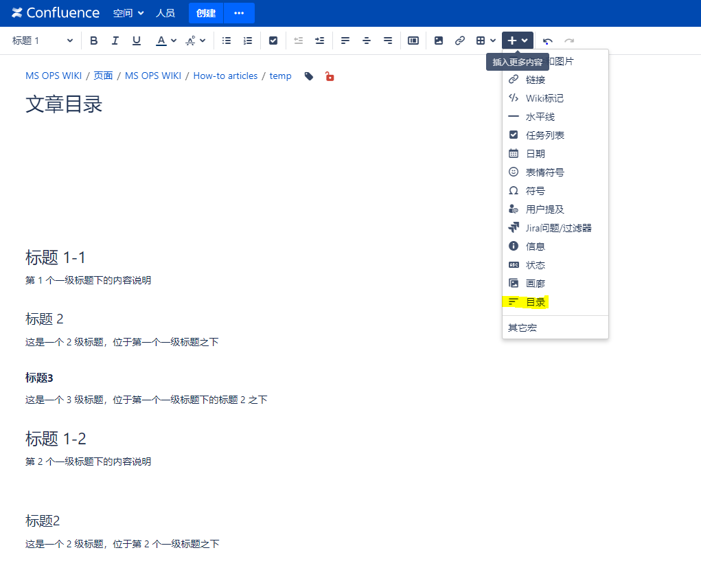
Task: Insert a numbered list
Action: [x=248, y=41]
